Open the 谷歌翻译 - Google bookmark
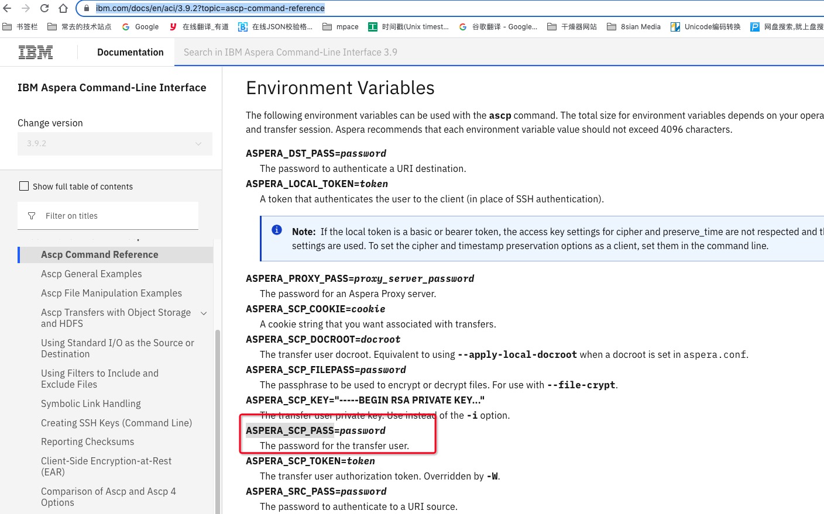This screenshot has width=824, height=514. click(x=498, y=26)
